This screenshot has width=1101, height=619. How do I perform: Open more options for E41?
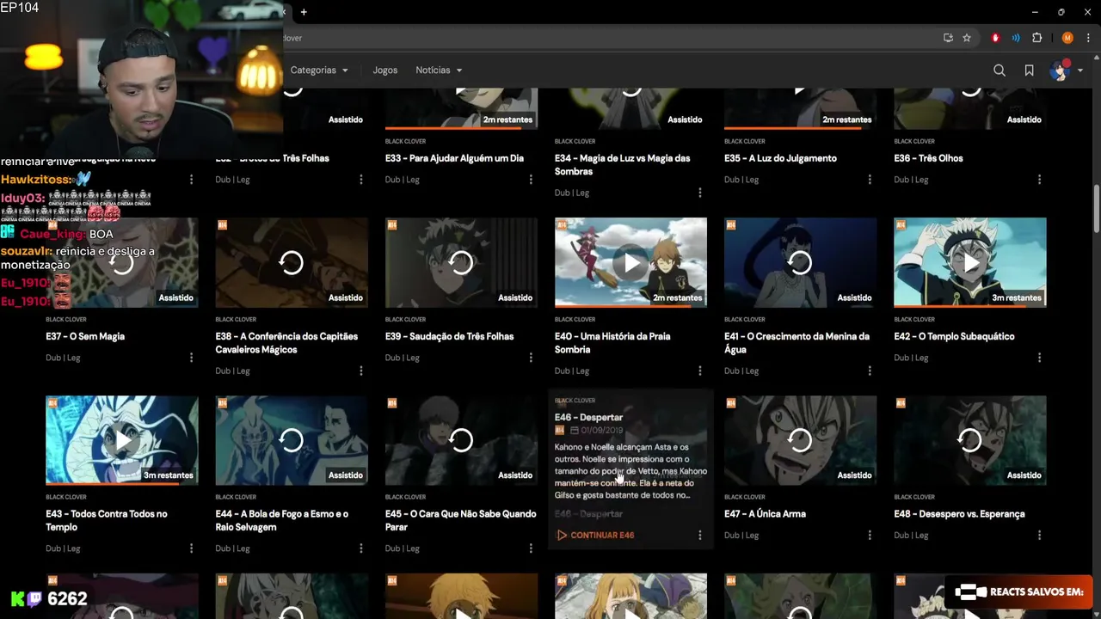click(870, 371)
